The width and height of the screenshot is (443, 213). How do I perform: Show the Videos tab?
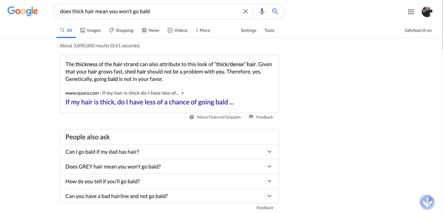pos(178,31)
